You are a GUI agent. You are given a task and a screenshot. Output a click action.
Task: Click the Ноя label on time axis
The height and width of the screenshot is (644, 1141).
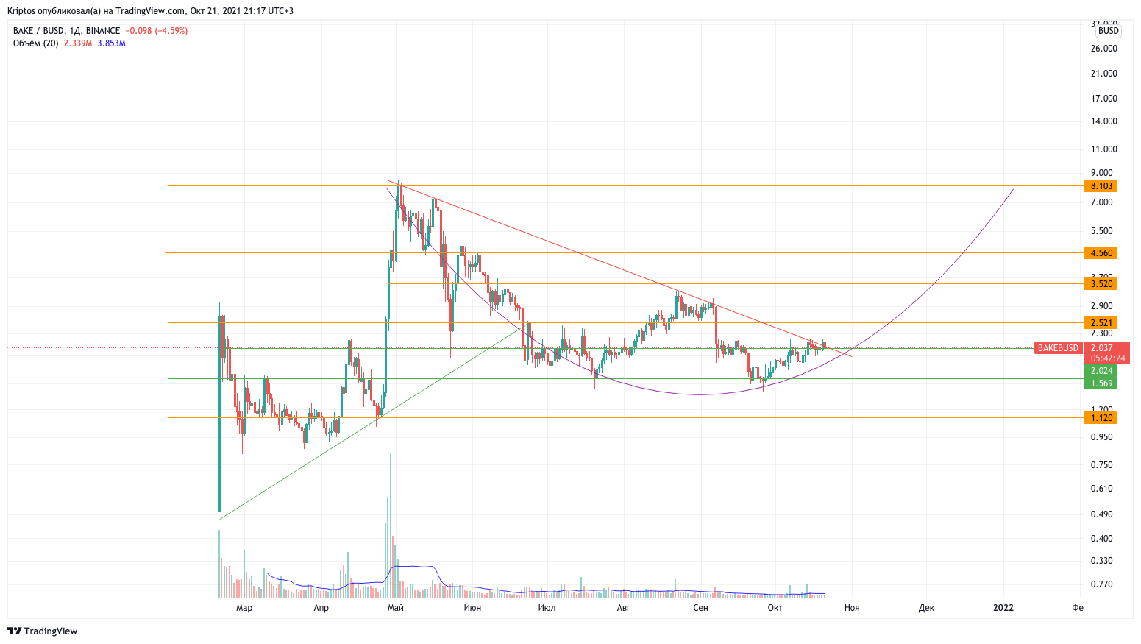point(852,608)
